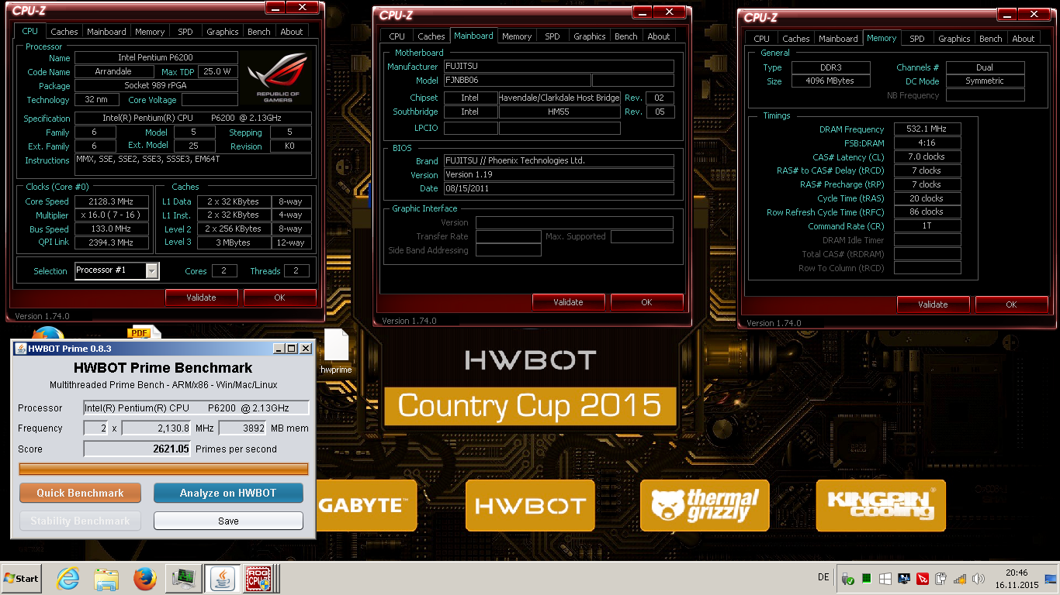Open the network signal bars tray icon

point(959,579)
